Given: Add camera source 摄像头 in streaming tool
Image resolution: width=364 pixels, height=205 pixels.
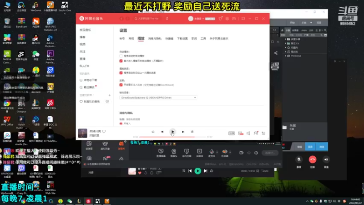Looking at the screenshot, I should (174, 153).
